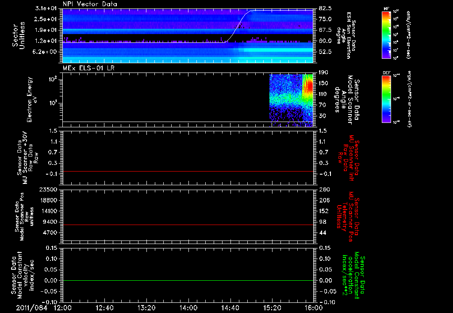Click the red 'MU Scanner Pos Telemetry' label
This screenshot has height=313, width=453.
tap(348, 216)
